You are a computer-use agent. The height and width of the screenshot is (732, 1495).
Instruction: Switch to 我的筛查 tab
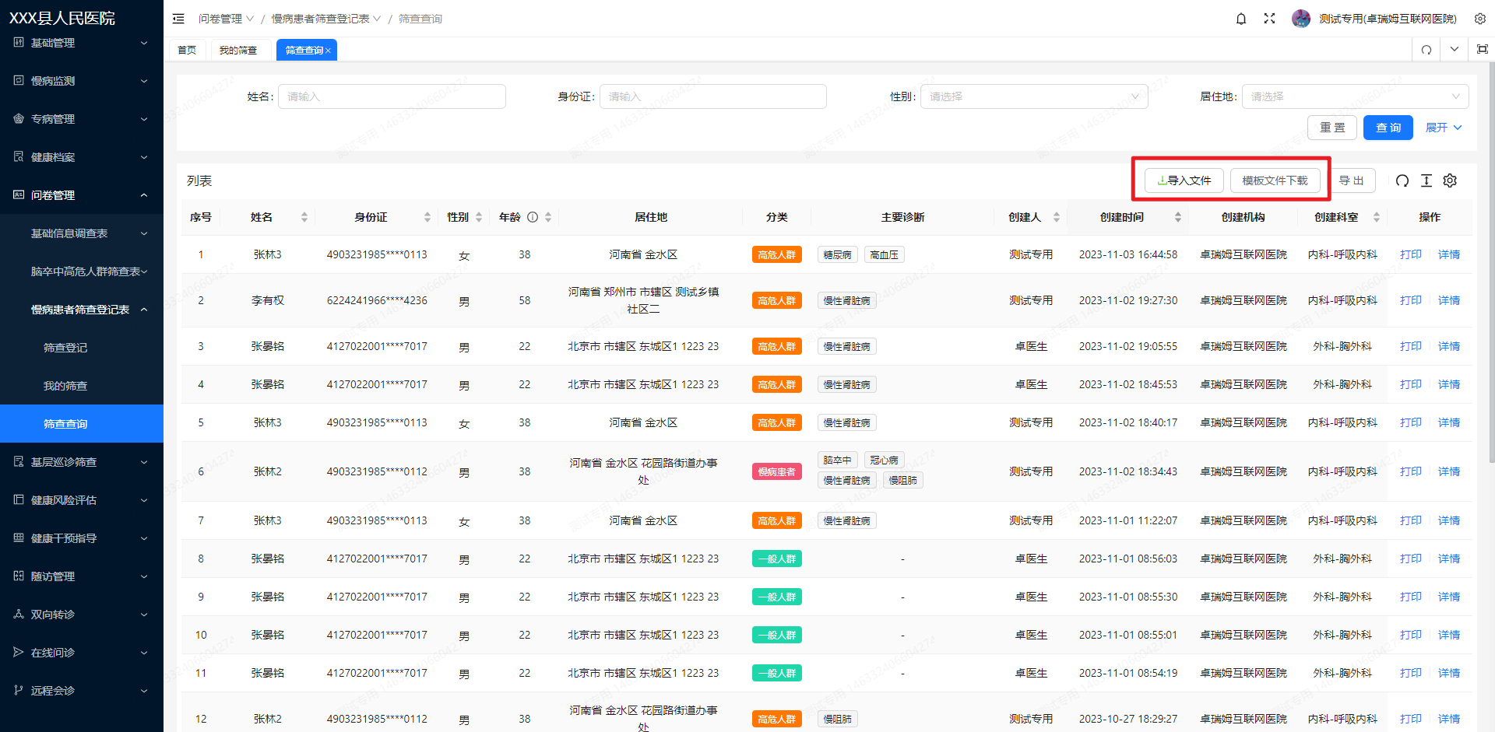click(x=238, y=50)
